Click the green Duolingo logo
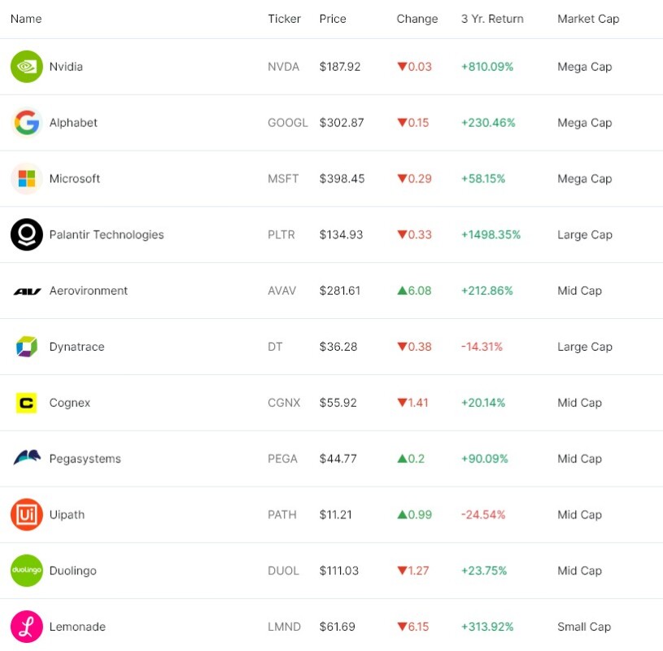This screenshot has height=651, width=663. point(27,570)
